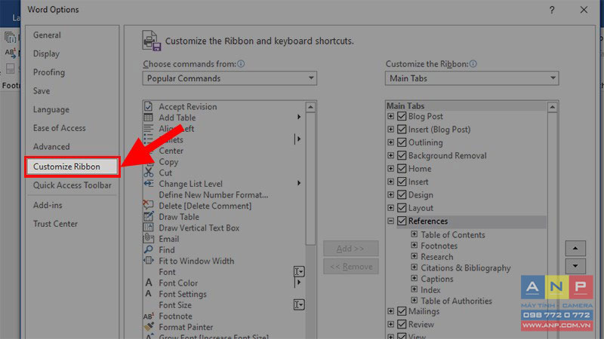Open the Popular Commands dropdown
Image resolution: width=604 pixels, height=339 pixels.
(230, 78)
